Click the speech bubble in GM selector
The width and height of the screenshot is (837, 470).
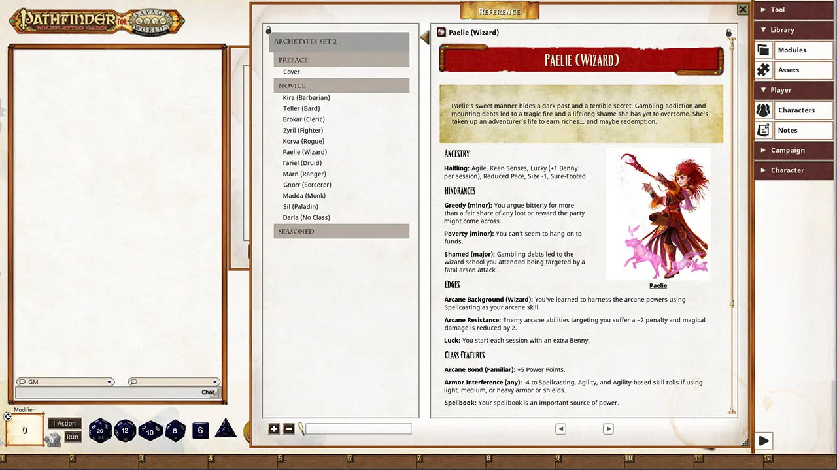22,382
